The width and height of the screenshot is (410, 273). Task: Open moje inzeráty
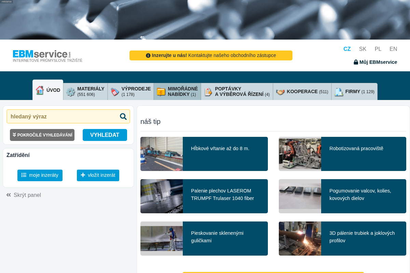pos(40,175)
